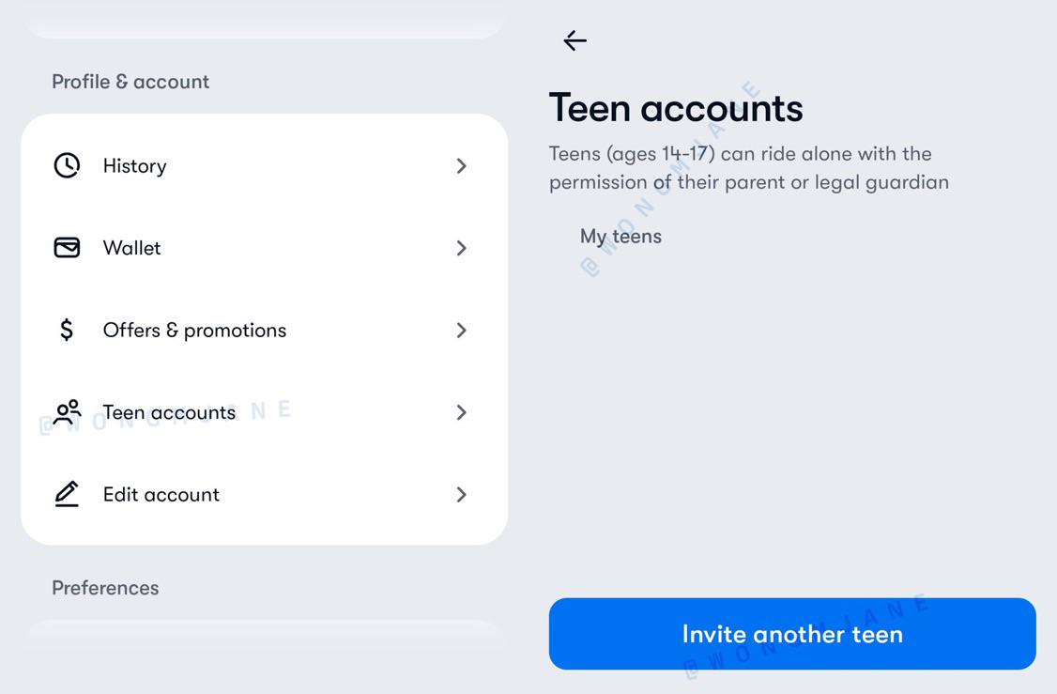The width and height of the screenshot is (1057, 694).
Task: Click chevron beside Edit account
Action: coord(461,495)
